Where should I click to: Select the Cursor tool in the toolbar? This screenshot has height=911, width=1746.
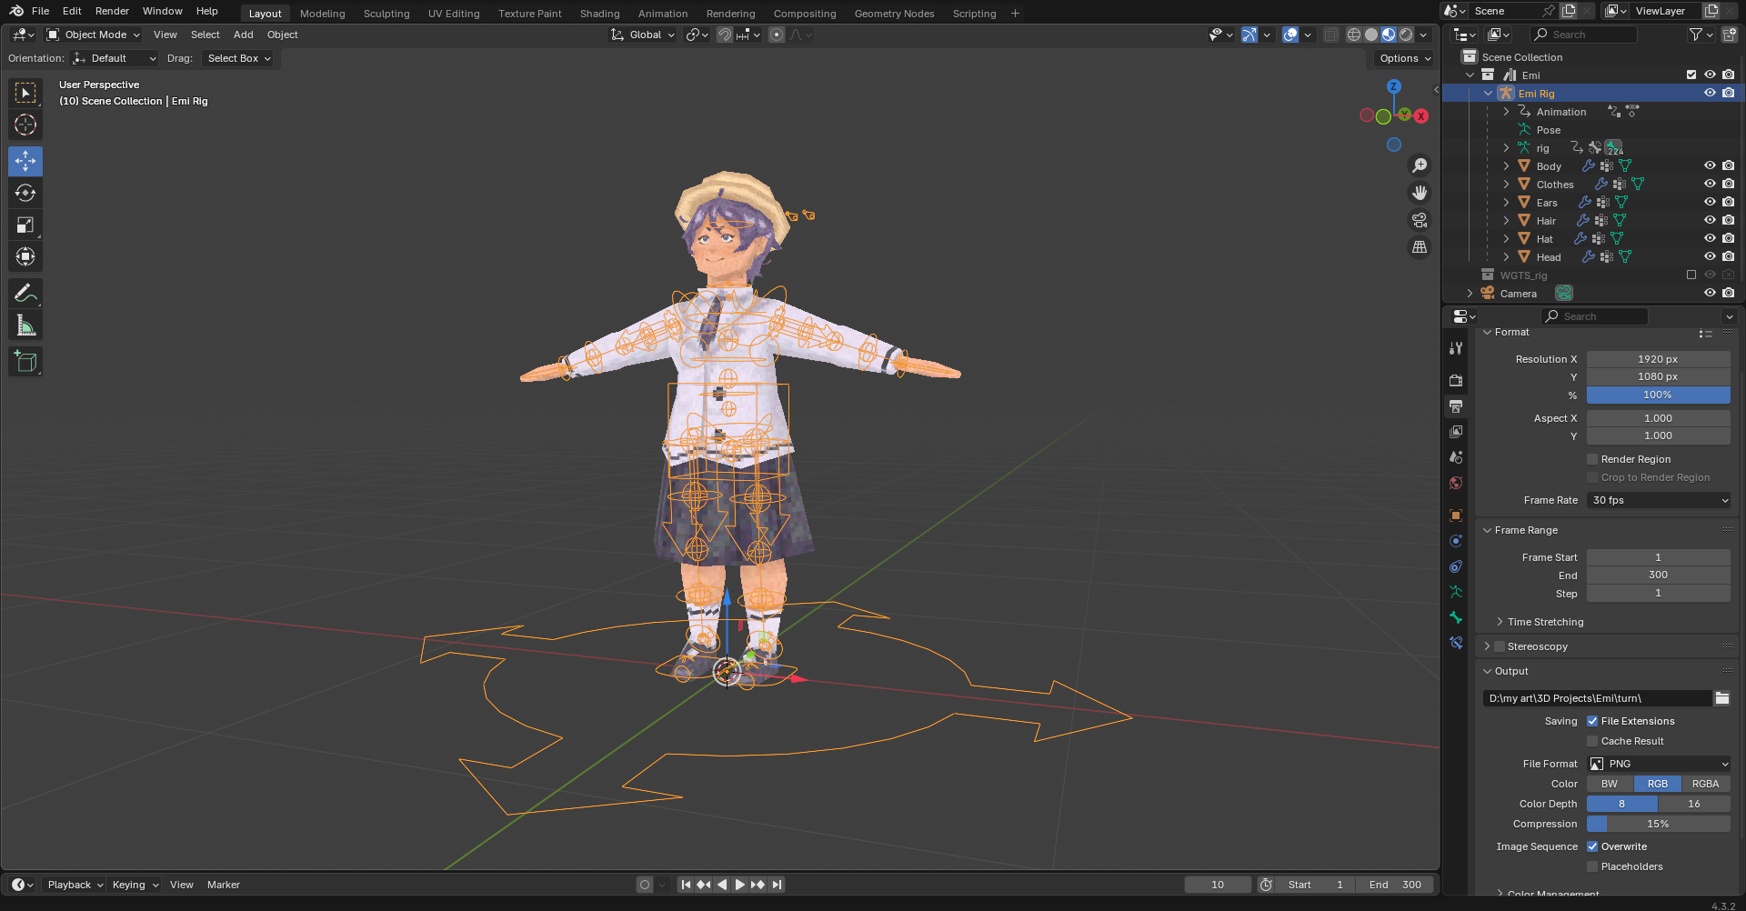(25, 125)
